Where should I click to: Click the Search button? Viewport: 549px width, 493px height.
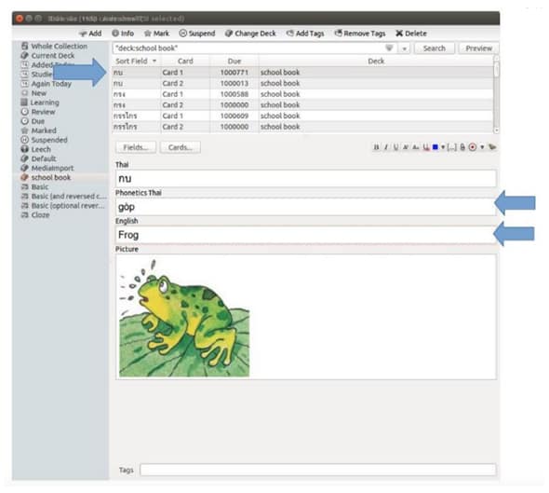[x=435, y=48]
